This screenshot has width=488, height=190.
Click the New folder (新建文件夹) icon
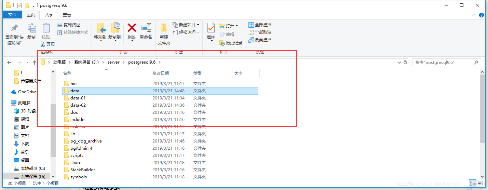point(164,28)
